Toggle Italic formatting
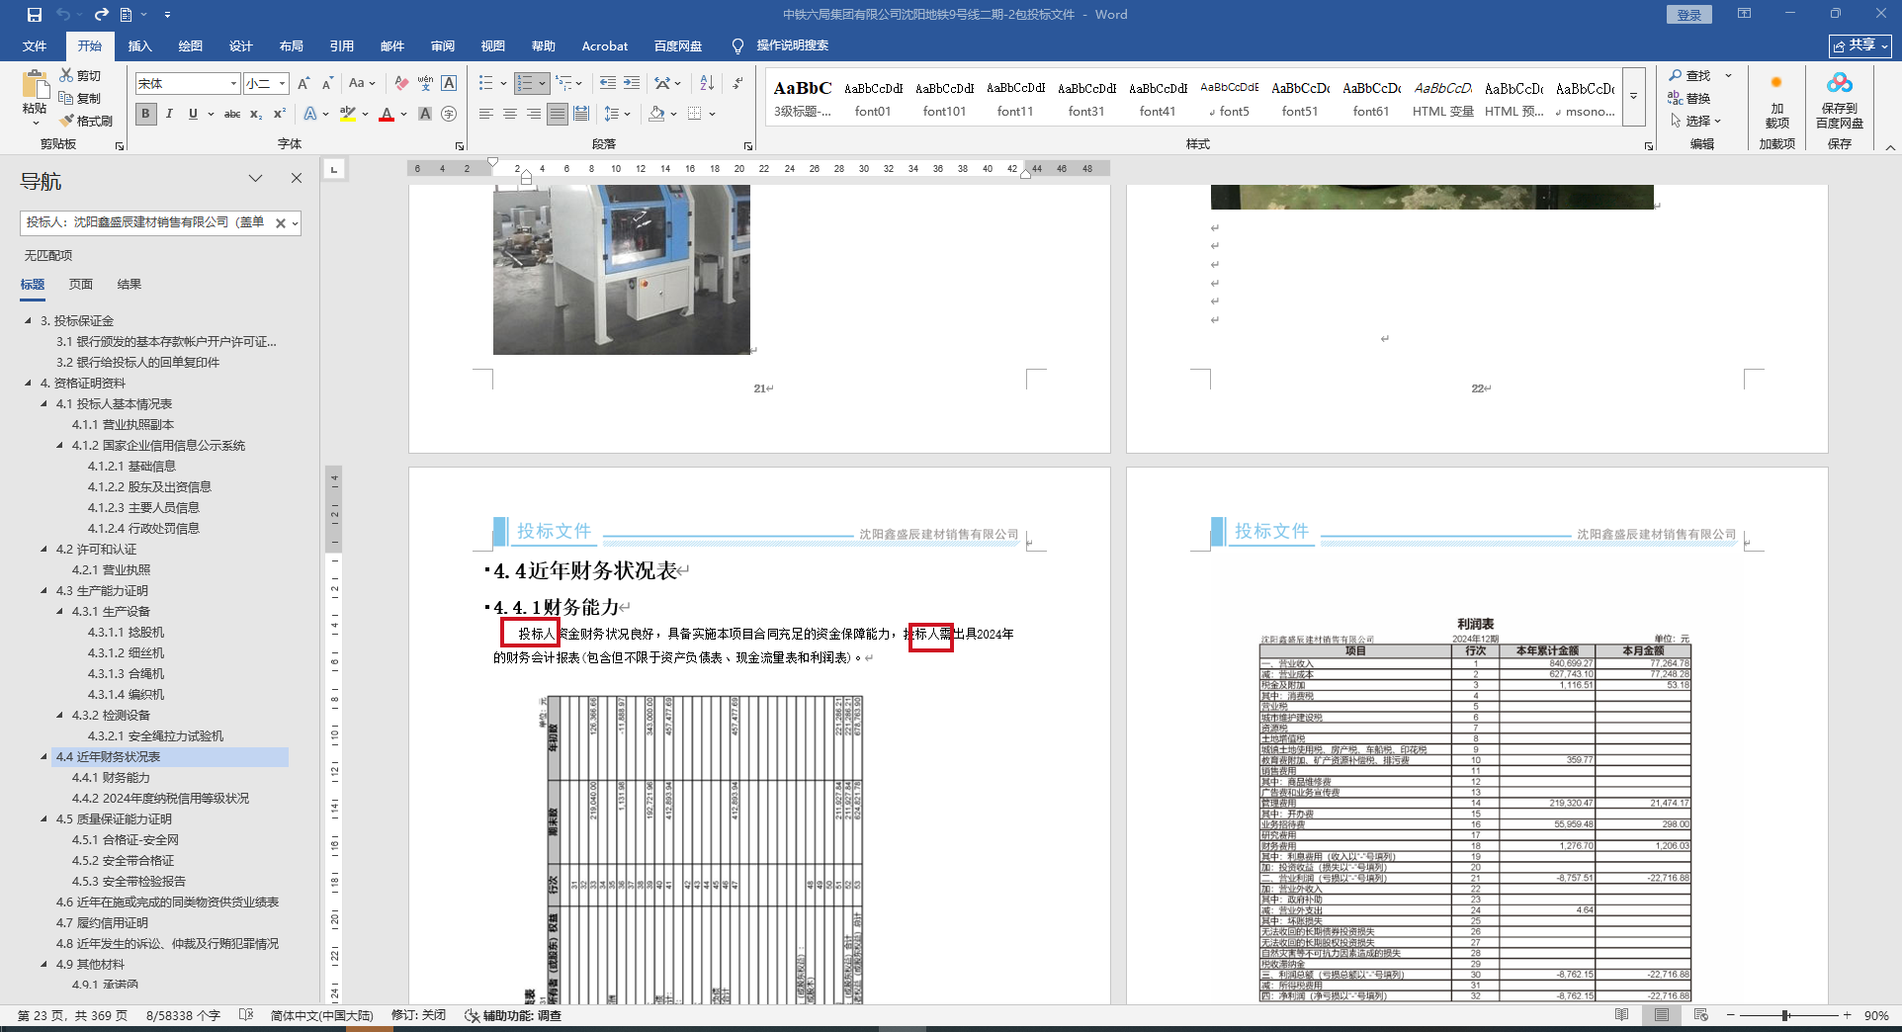The height and width of the screenshot is (1032, 1902). coord(169,114)
